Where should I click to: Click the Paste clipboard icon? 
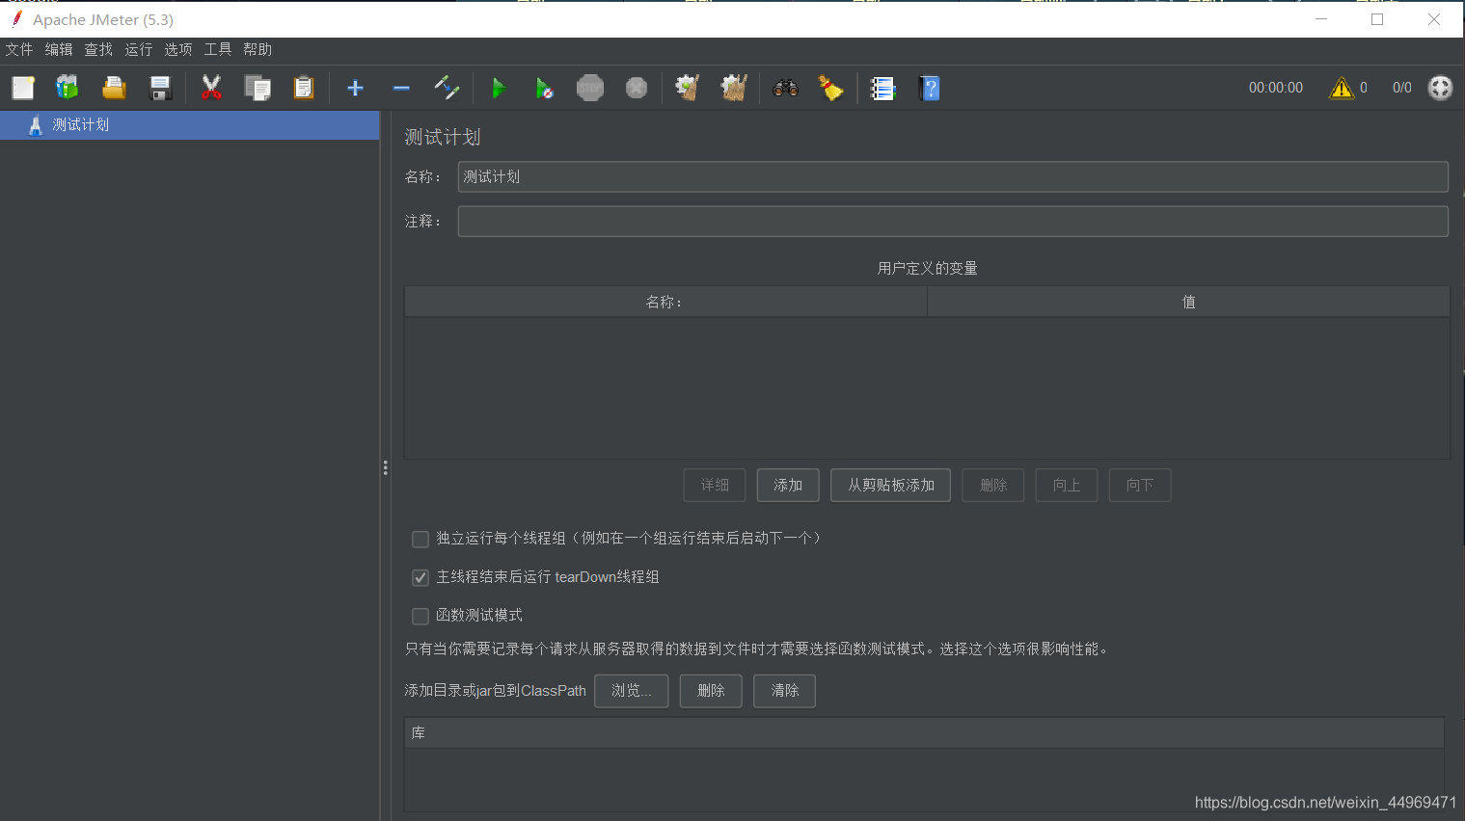click(x=304, y=88)
